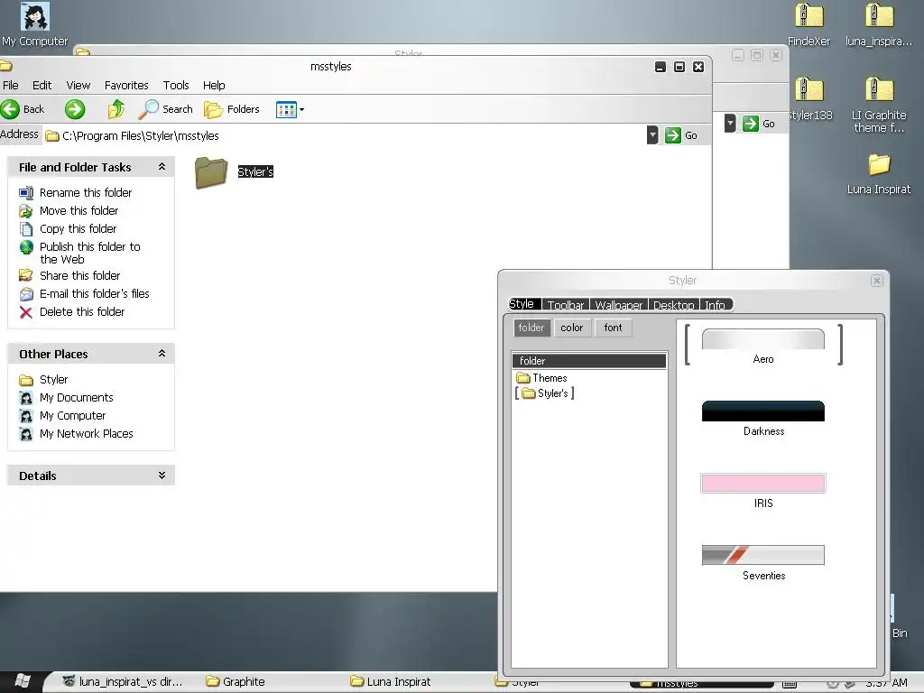This screenshot has height=693, width=924.
Task: Switch to the Info tab in Styler
Action: (716, 305)
